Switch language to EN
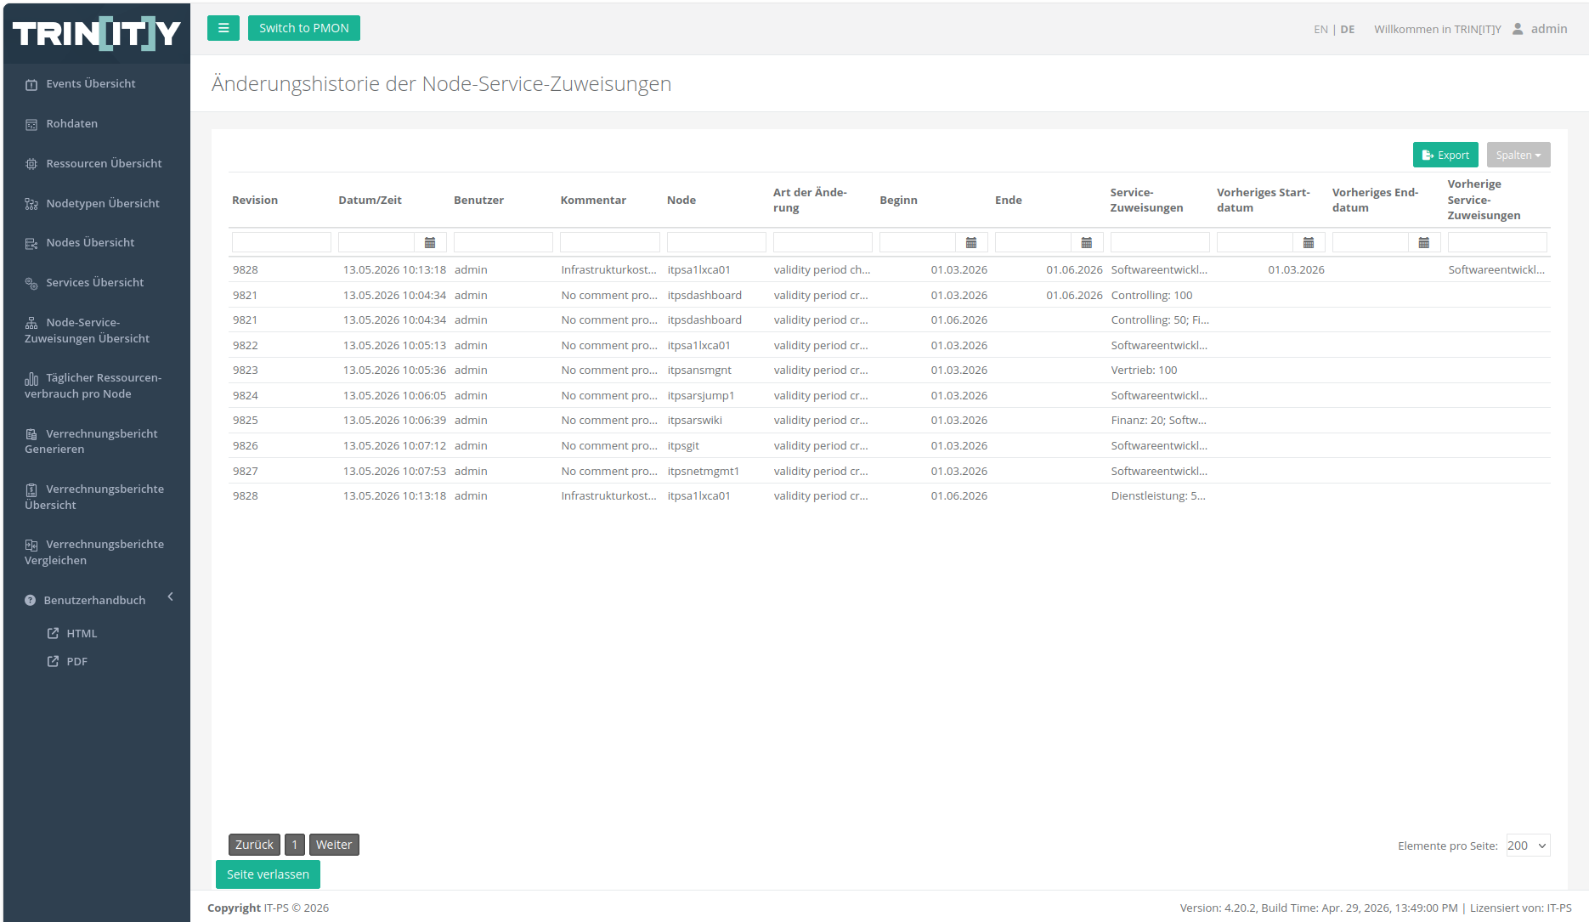 pos(1320,29)
